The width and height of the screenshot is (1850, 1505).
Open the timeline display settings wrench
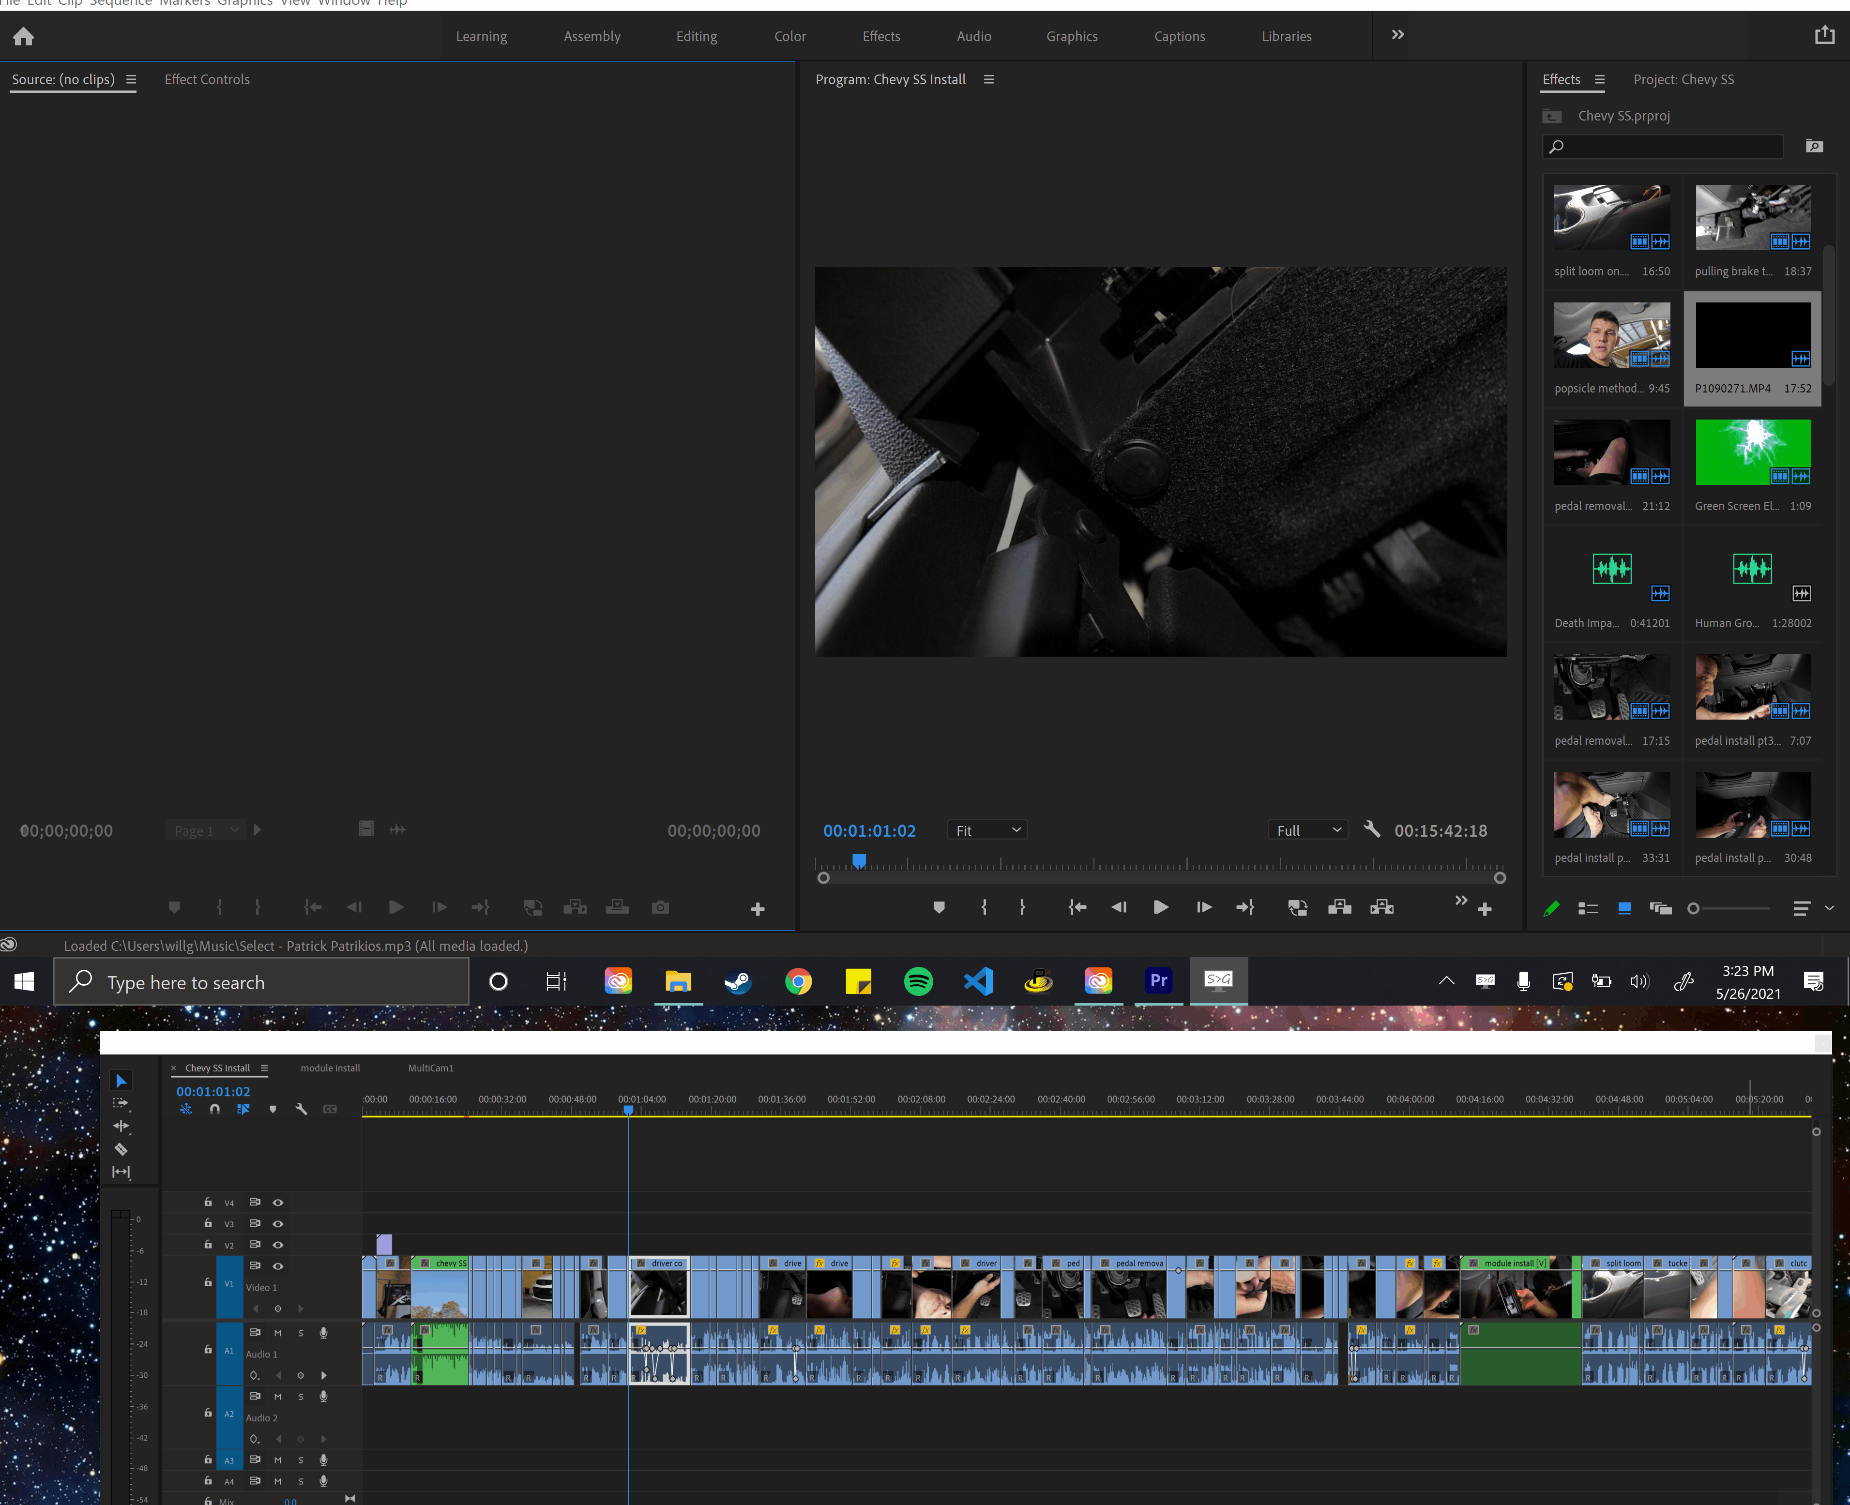coord(301,1109)
